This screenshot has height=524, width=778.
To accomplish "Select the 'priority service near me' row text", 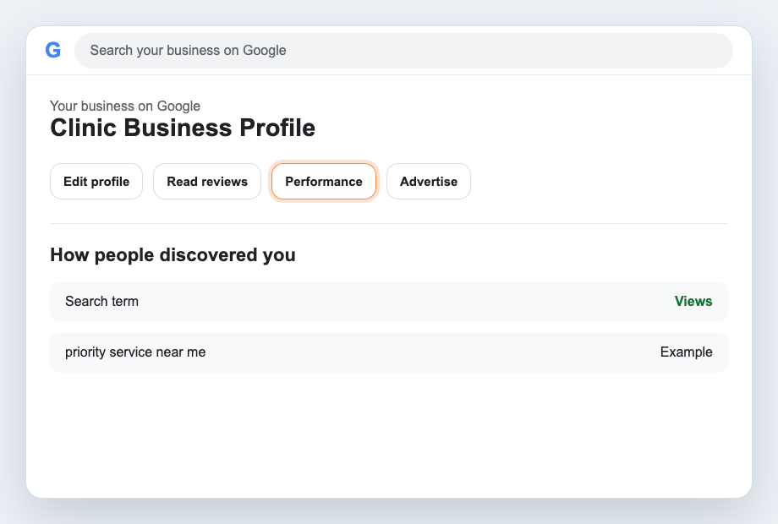I will point(135,352).
